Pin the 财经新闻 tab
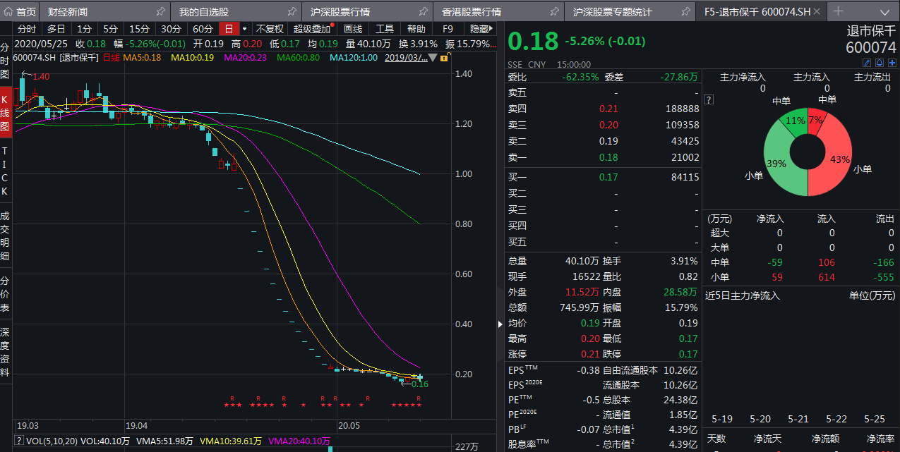This screenshot has width=900, height=452. [x=161, y=12]
